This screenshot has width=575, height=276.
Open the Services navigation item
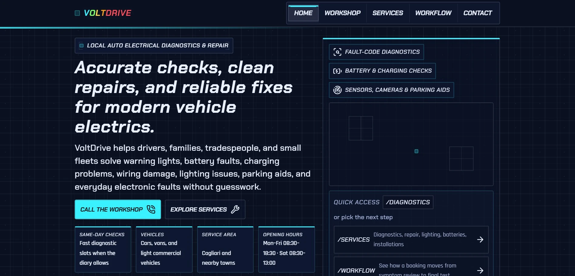(x=388, y=13)
